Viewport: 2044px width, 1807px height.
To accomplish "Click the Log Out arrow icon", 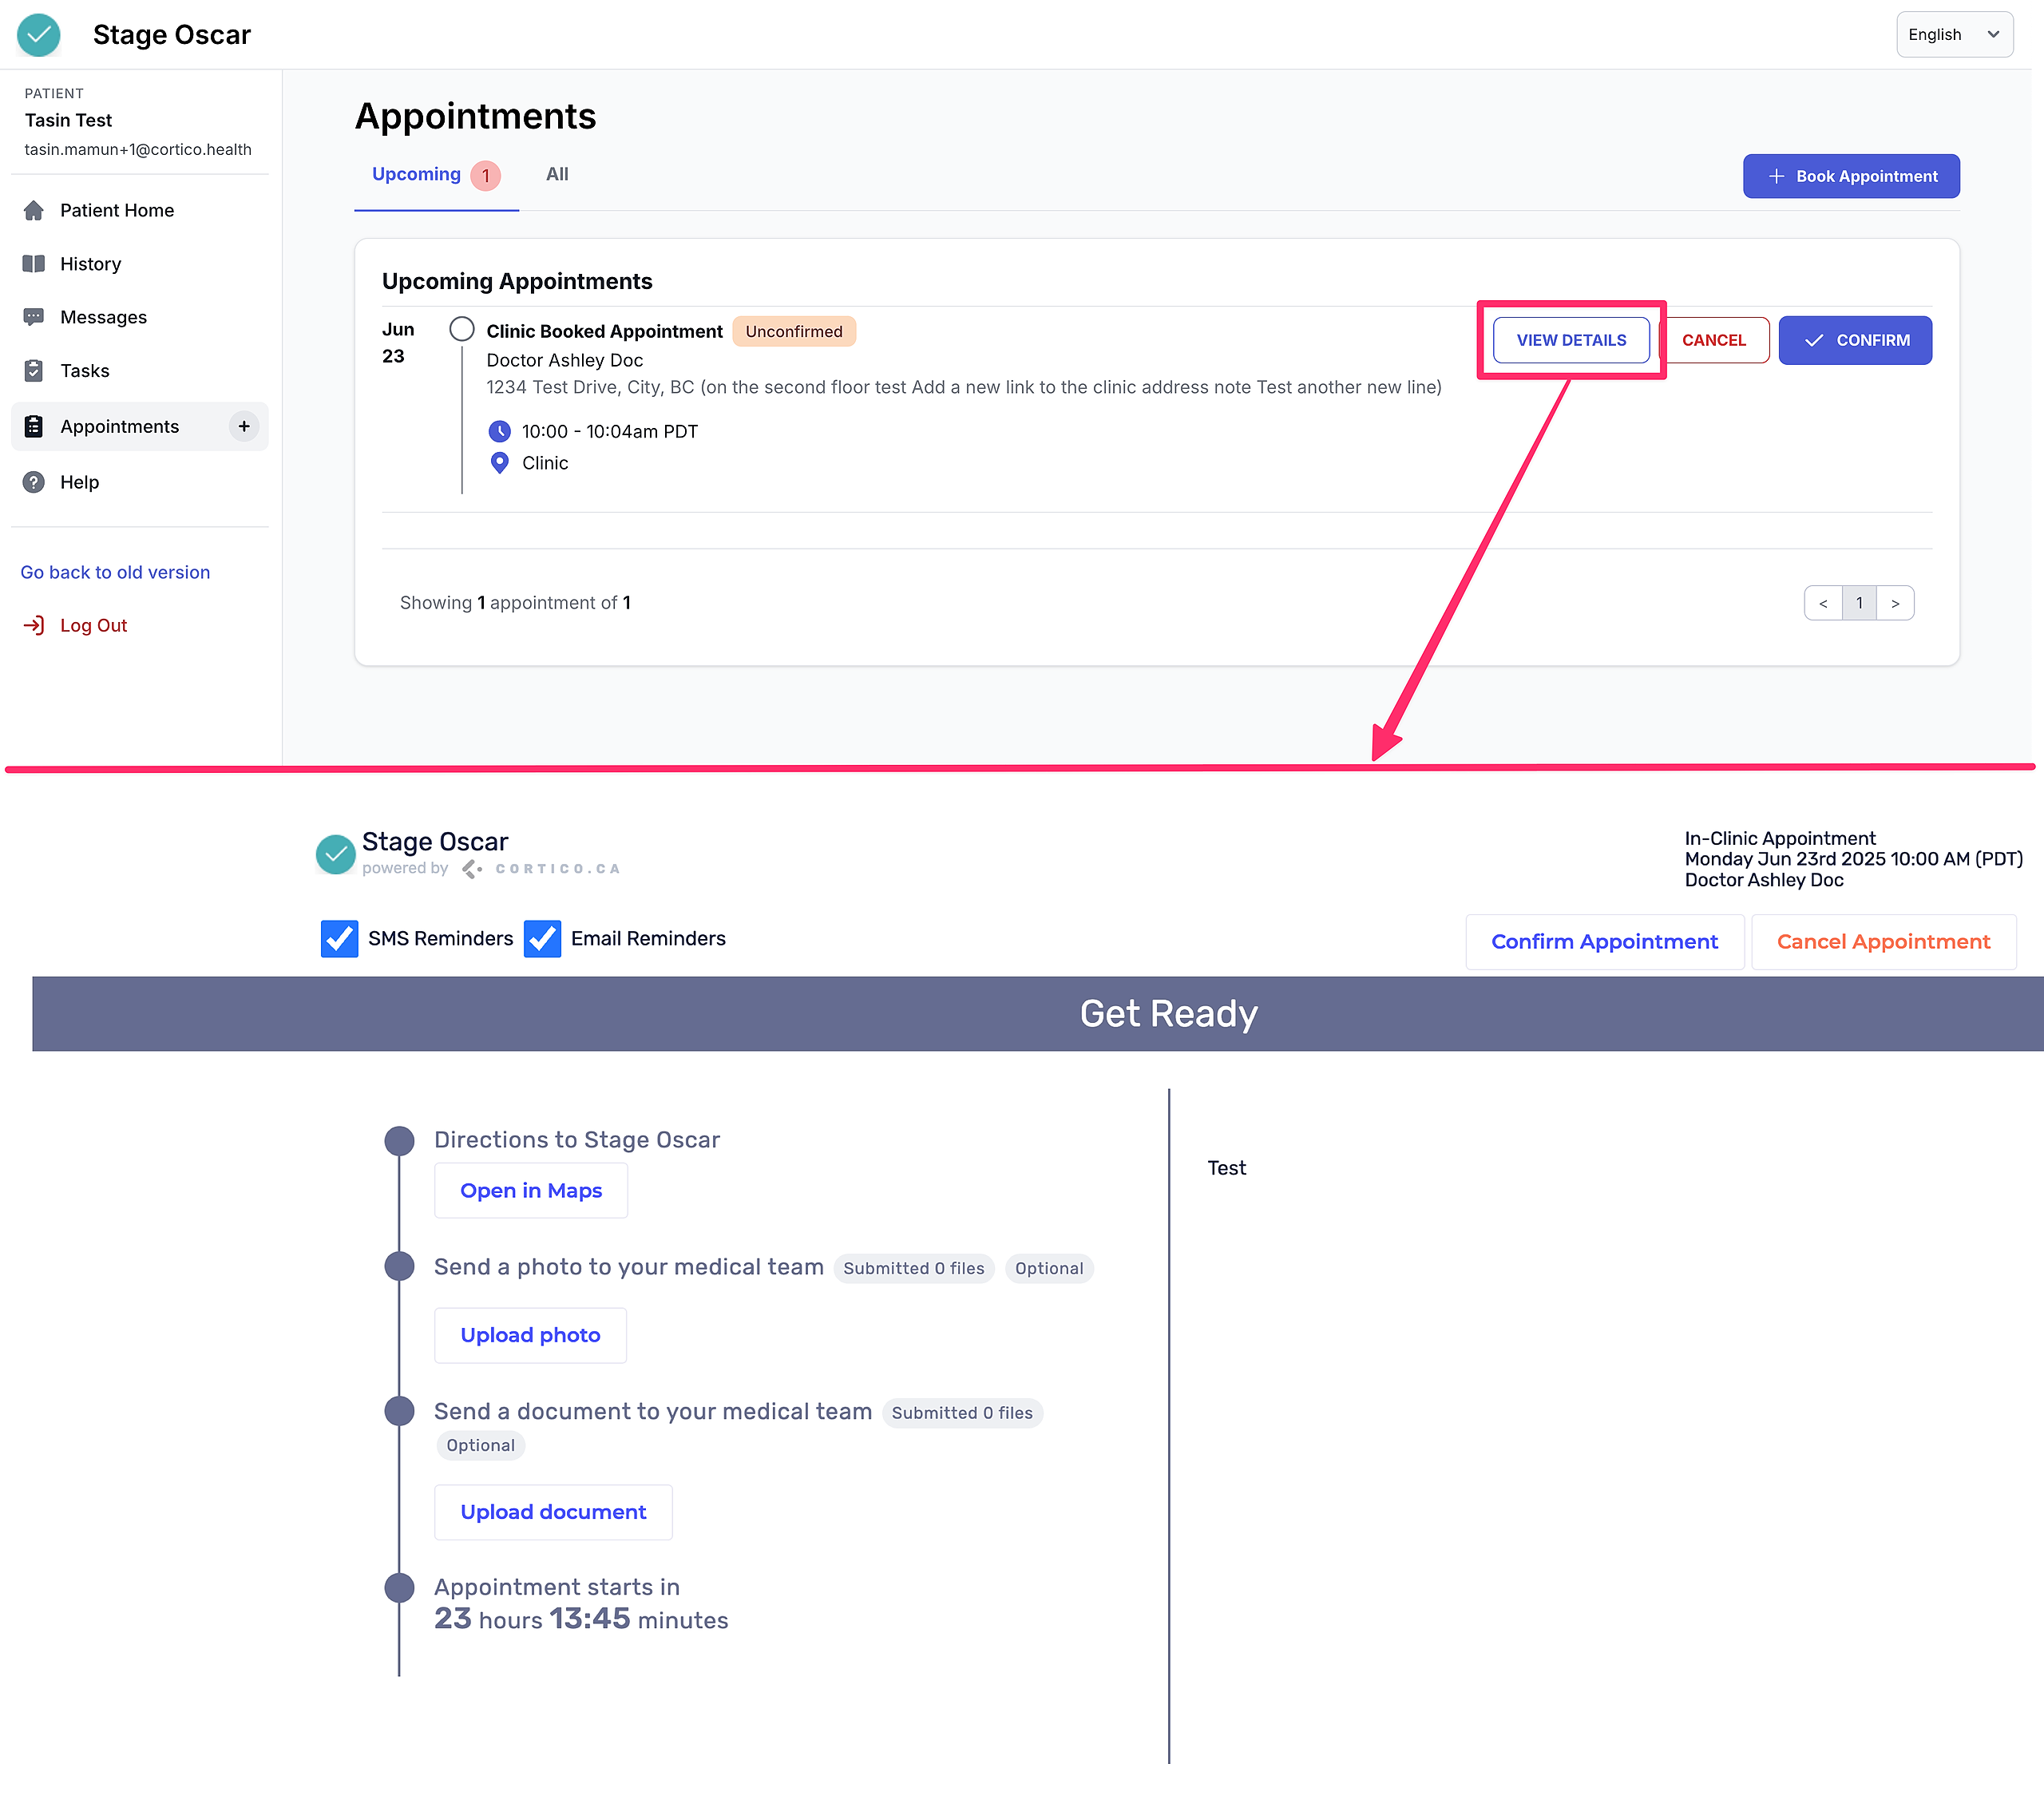I will (x=34, y=626).
